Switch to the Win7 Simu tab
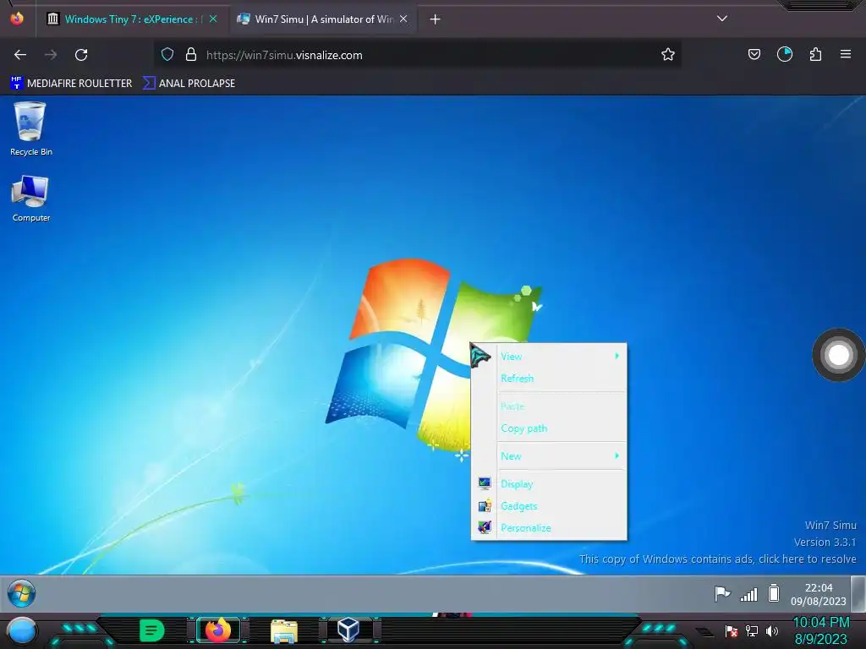 322,19
